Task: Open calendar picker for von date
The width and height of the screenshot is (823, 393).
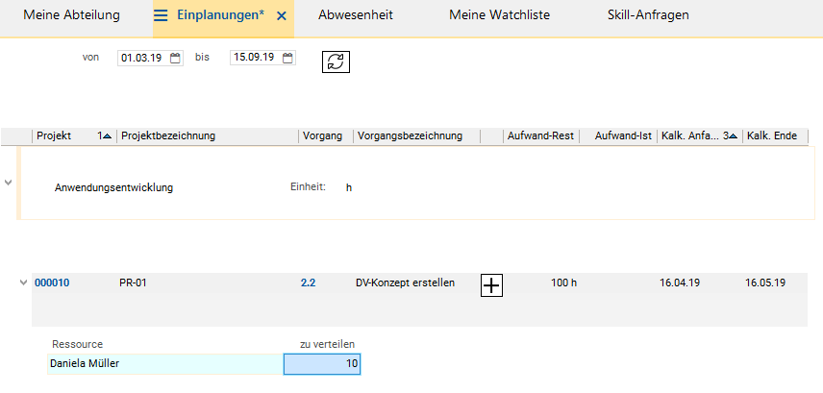Action: pyautogui.click(x=175, y=58)
